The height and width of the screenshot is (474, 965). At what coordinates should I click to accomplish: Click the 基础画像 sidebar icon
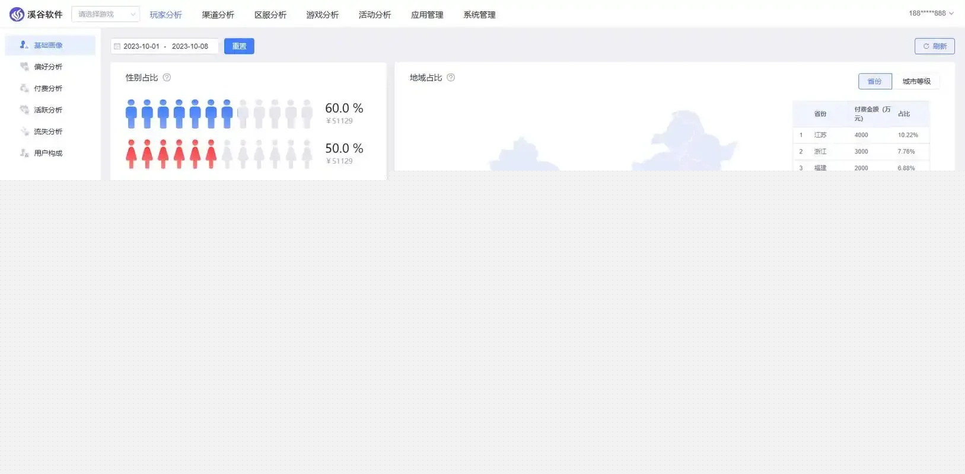(x=24, y=45)
